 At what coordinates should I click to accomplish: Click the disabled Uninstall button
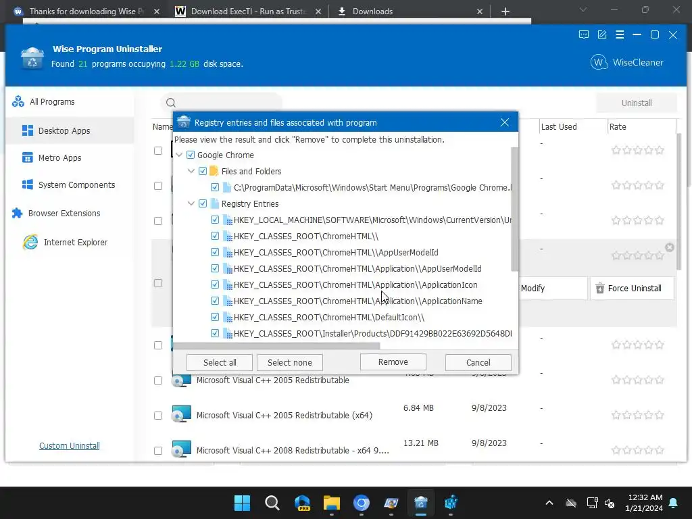tap(637, 103)
